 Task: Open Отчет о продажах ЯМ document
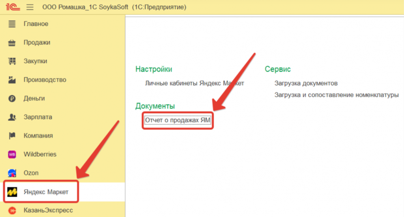point(178,121)
